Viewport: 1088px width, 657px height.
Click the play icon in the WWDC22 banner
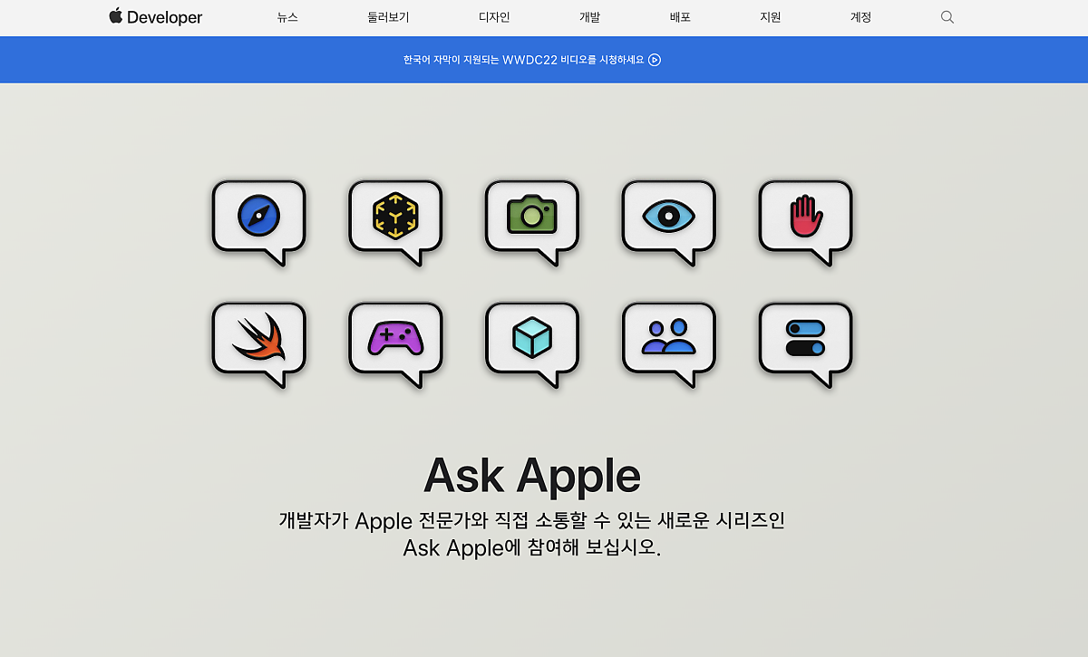tap(655, 60)
